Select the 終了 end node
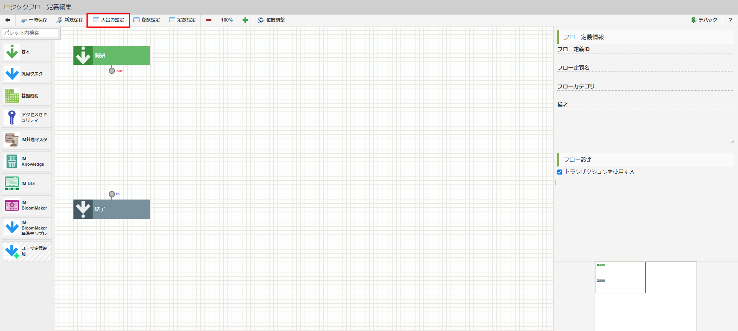Image resolution: width=738 pixels, height=331 pixels. pyautogui.click(x=112, y=209)
